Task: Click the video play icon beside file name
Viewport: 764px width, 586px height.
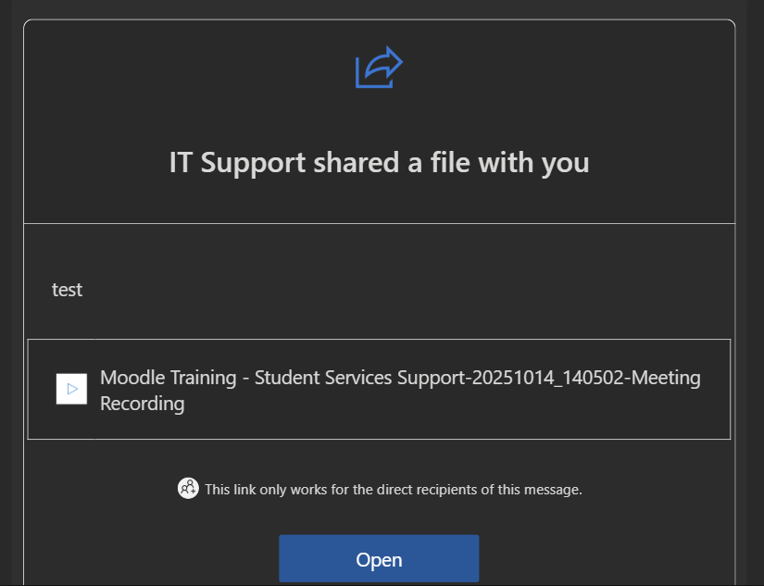Action: coord(72,389)
